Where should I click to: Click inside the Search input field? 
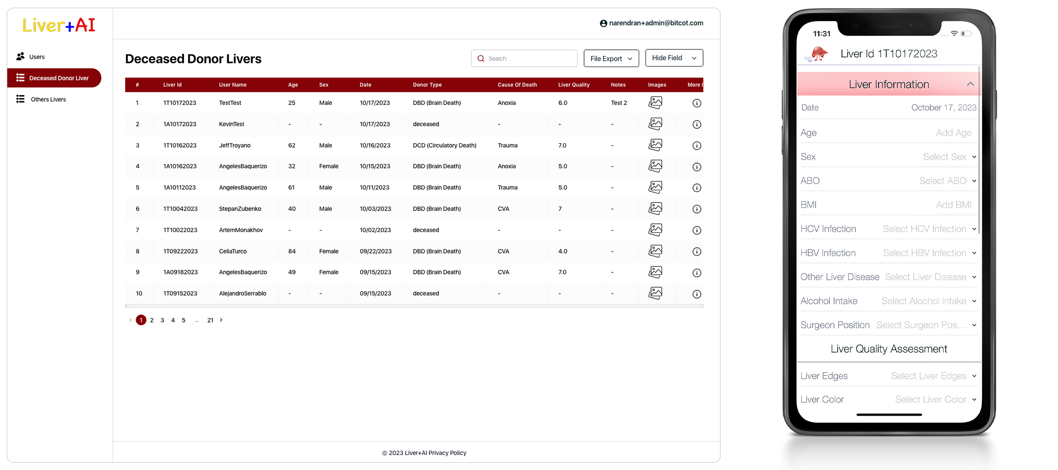tap(525, 58)
